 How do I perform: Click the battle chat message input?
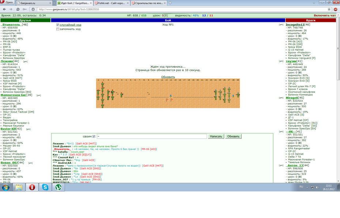(152, 136)
